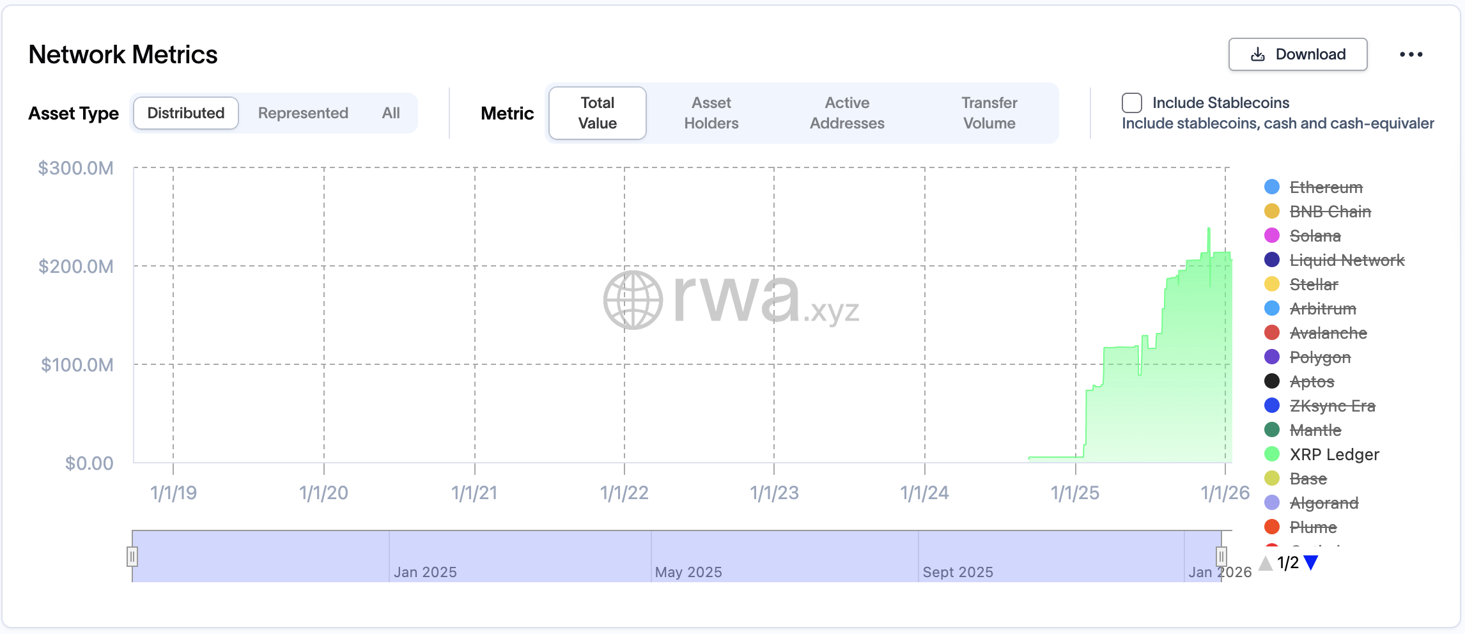Click the Download button
The width and height of the screenshot is (1465, 634).
coord(1298,55)
